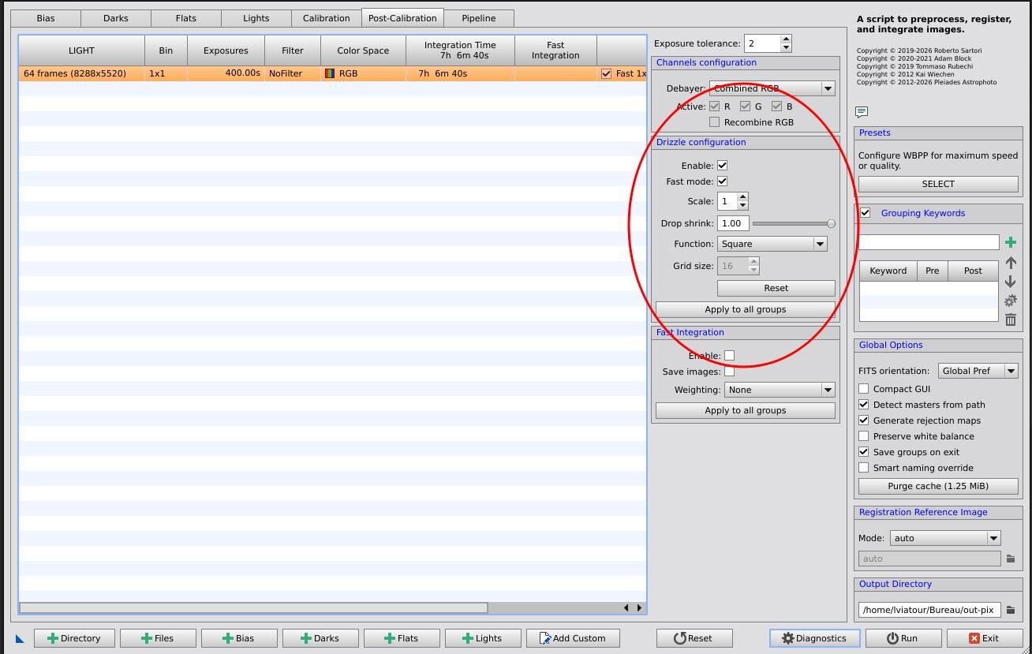Click the Exit button
Screen dimensions: 1032x654
click(985, 638)
